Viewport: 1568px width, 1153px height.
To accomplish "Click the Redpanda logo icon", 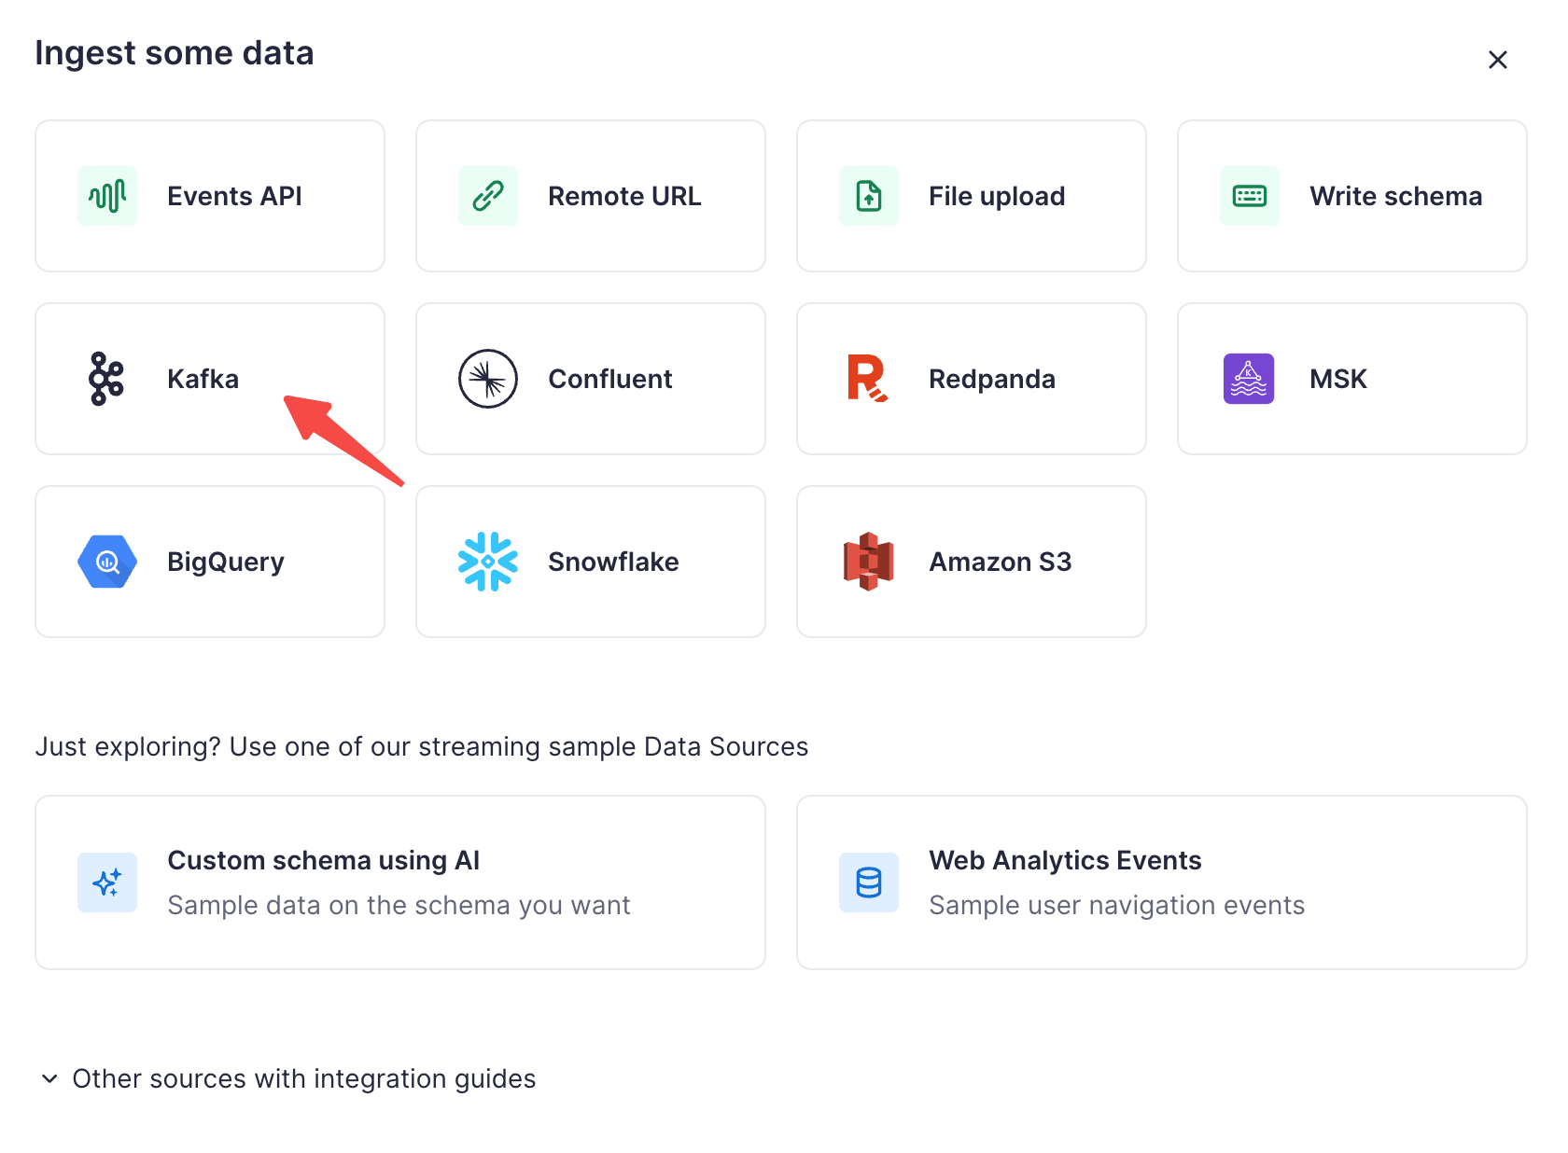I will point(867,379).
